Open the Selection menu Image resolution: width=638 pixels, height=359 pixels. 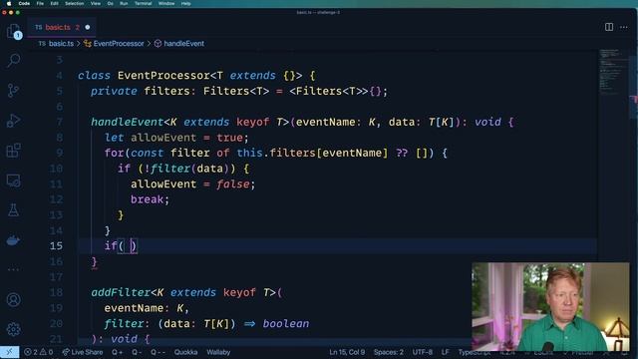(x=75, y=3)
